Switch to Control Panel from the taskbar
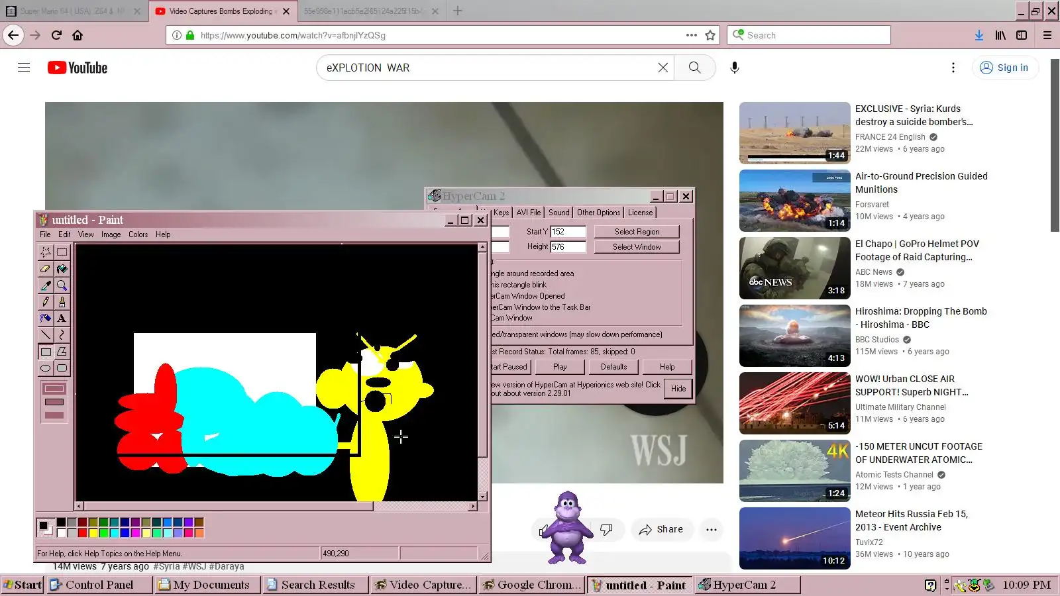 100,585
